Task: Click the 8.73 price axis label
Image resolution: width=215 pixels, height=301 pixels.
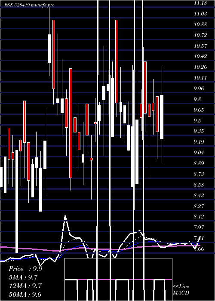Action: coord(199,174)
